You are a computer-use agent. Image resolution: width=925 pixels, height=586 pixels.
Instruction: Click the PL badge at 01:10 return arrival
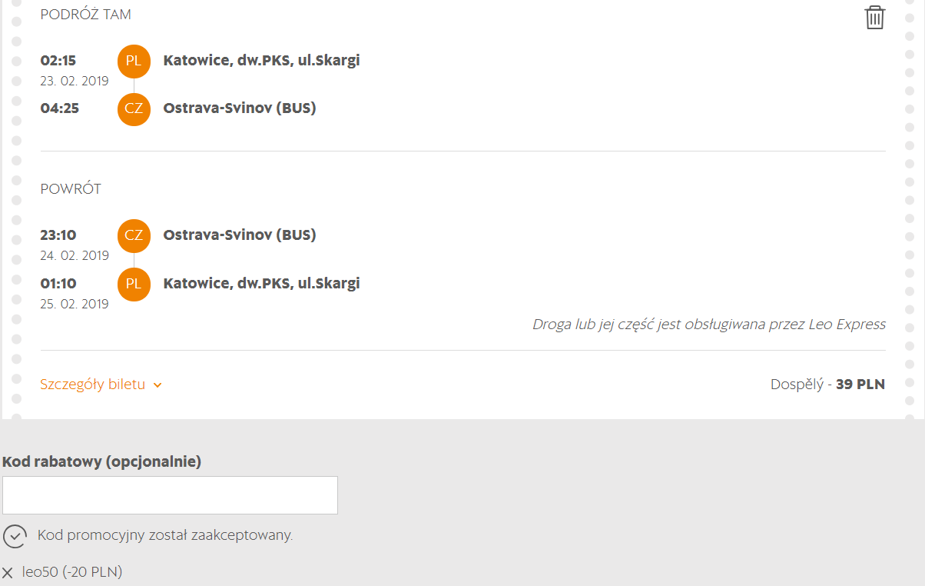(134, 284)
